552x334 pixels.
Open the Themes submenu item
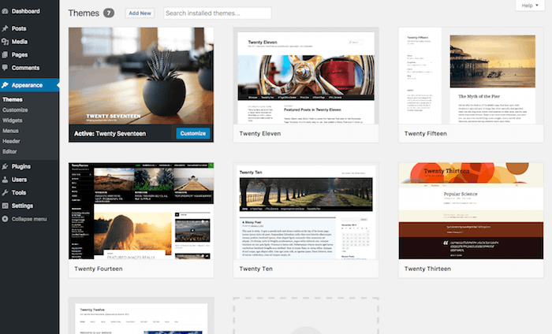click(x=13, y=99)
